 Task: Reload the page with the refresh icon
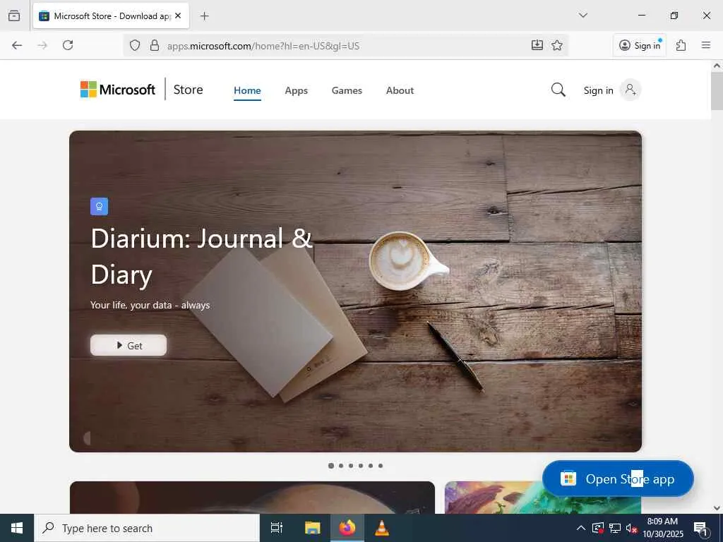coord(68,45)
